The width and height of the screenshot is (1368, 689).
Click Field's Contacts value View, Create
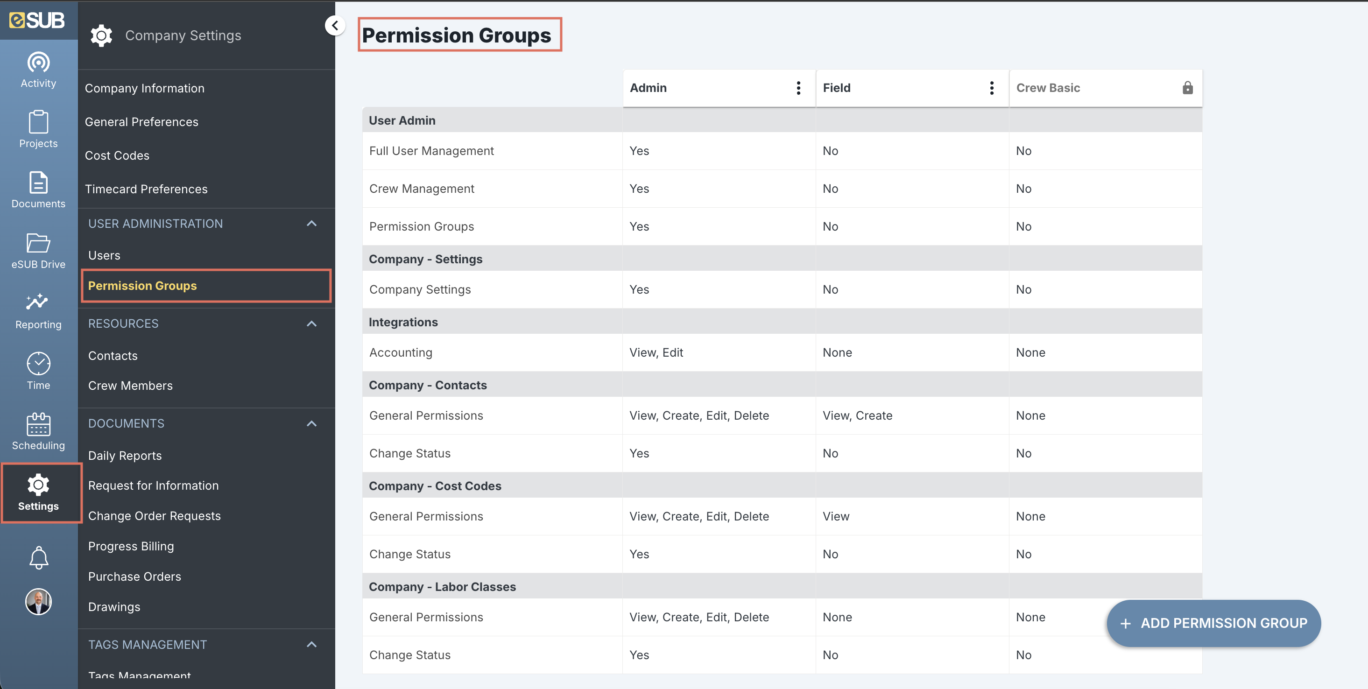(x=857, y=415)
